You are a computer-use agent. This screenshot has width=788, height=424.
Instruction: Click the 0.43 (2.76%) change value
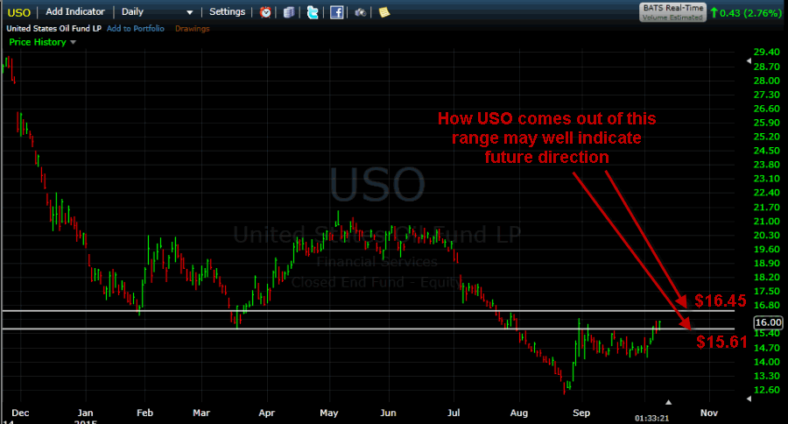pos(750,13)
